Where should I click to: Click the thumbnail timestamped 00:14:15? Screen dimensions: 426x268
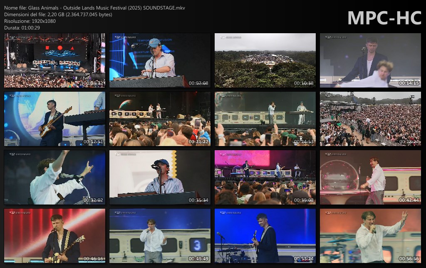(x=370, y=60)
